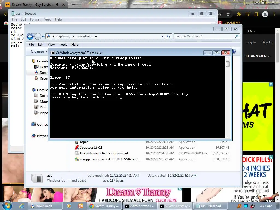This screenshot has height=210, width=280.
Task: Select the xampp-windows-x64 installer file
Action: coord(152,159)
